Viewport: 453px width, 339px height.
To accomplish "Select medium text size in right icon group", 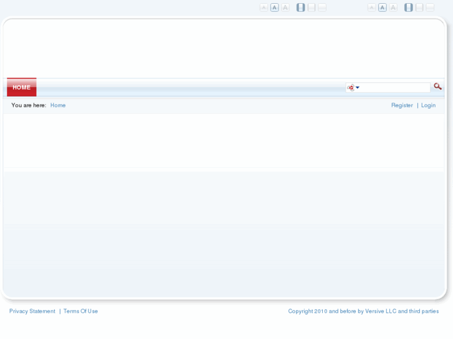I will (383, 7).
